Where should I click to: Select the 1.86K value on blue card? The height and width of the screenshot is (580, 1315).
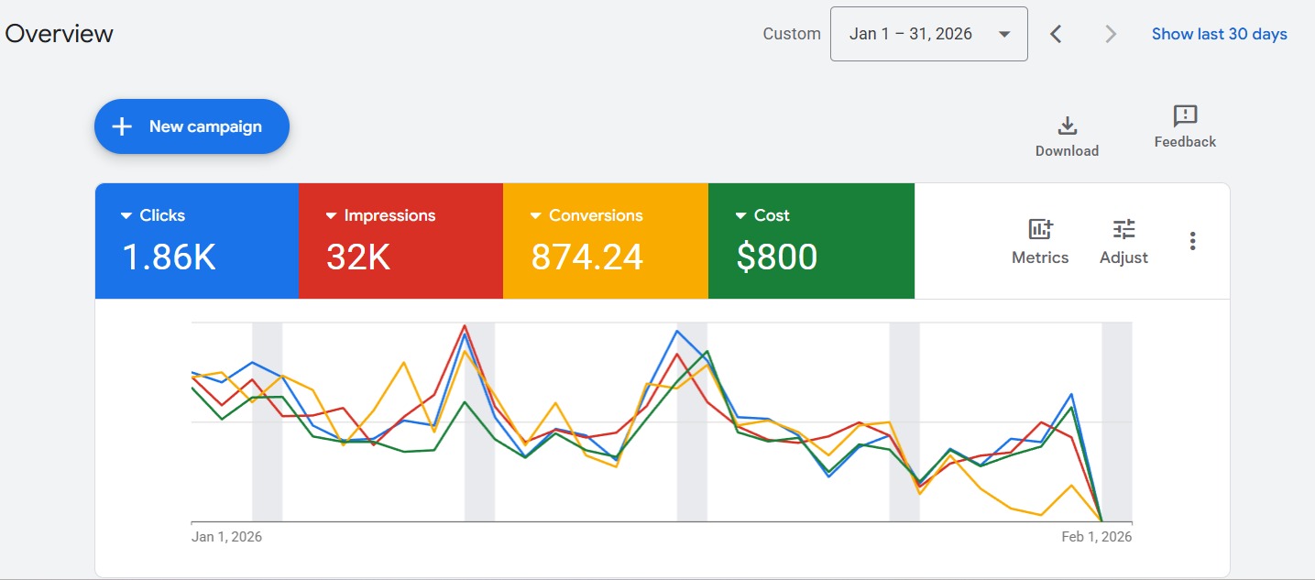tap(169, 257)
